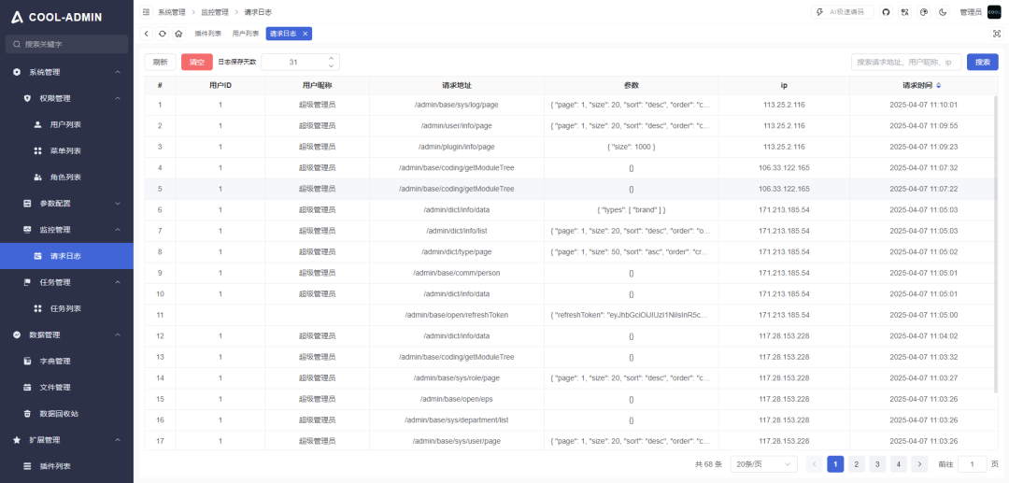Click the red 清空 button
The width and height of the screenshot is (1009, 483).
point(197,62)
